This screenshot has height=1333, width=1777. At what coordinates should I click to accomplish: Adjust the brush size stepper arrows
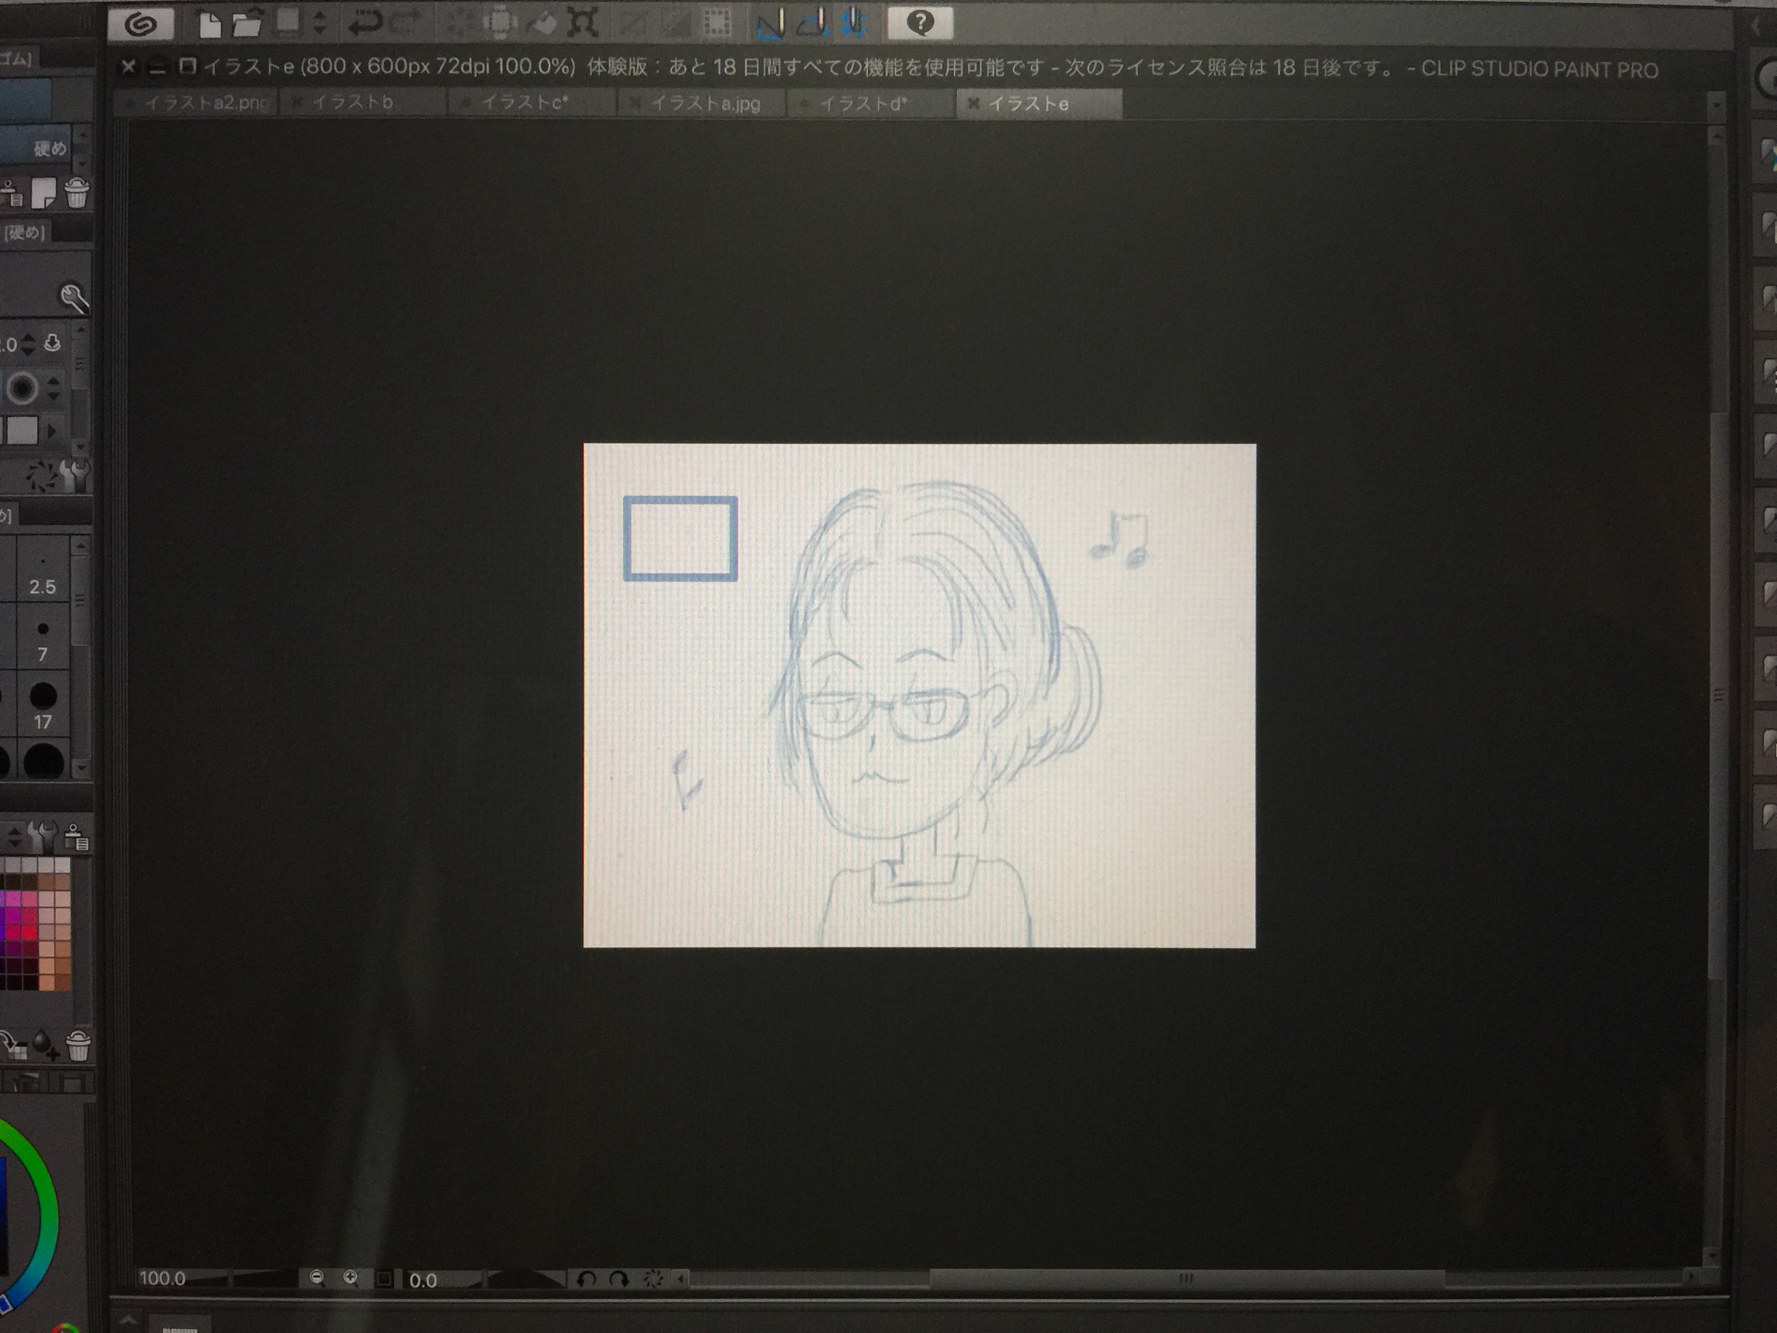click(28, 345)
